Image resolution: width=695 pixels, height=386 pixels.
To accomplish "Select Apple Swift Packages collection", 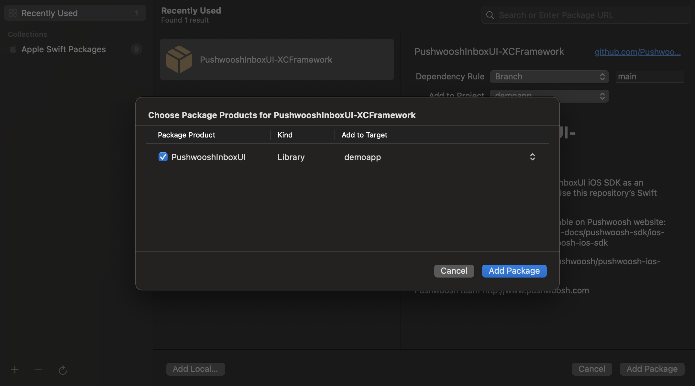I will click(x=64, y=49).
